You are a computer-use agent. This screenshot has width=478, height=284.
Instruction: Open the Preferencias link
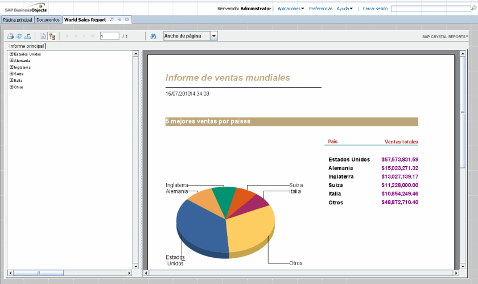click(321, 9)
